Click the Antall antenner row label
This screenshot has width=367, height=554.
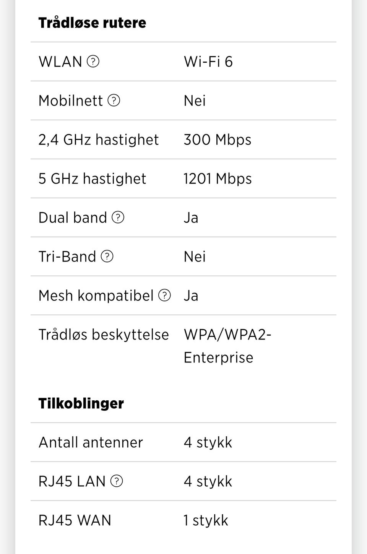coord(91,442)
